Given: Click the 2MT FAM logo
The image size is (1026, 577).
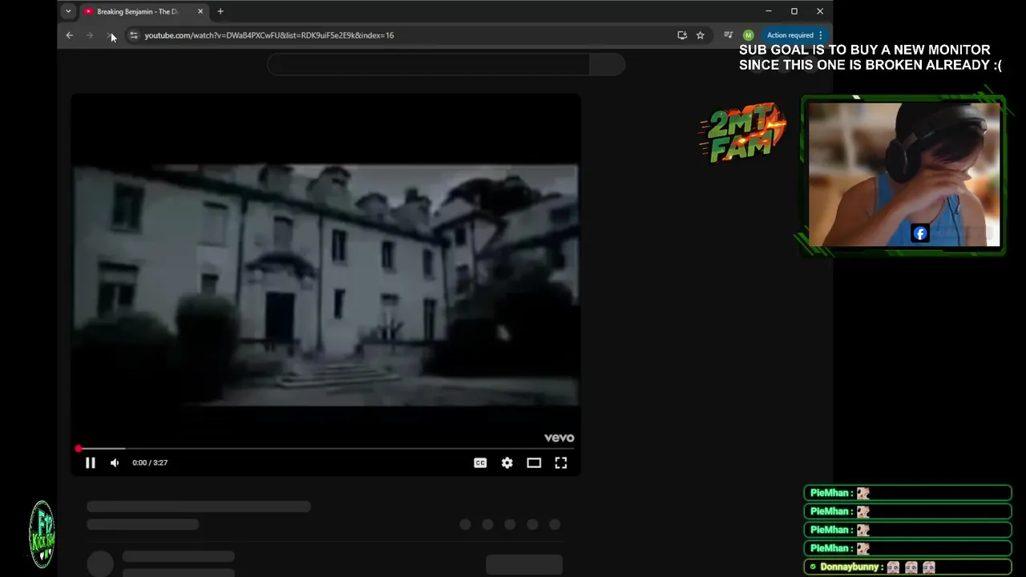Looking at the screenshot, I should pos(743,132).
